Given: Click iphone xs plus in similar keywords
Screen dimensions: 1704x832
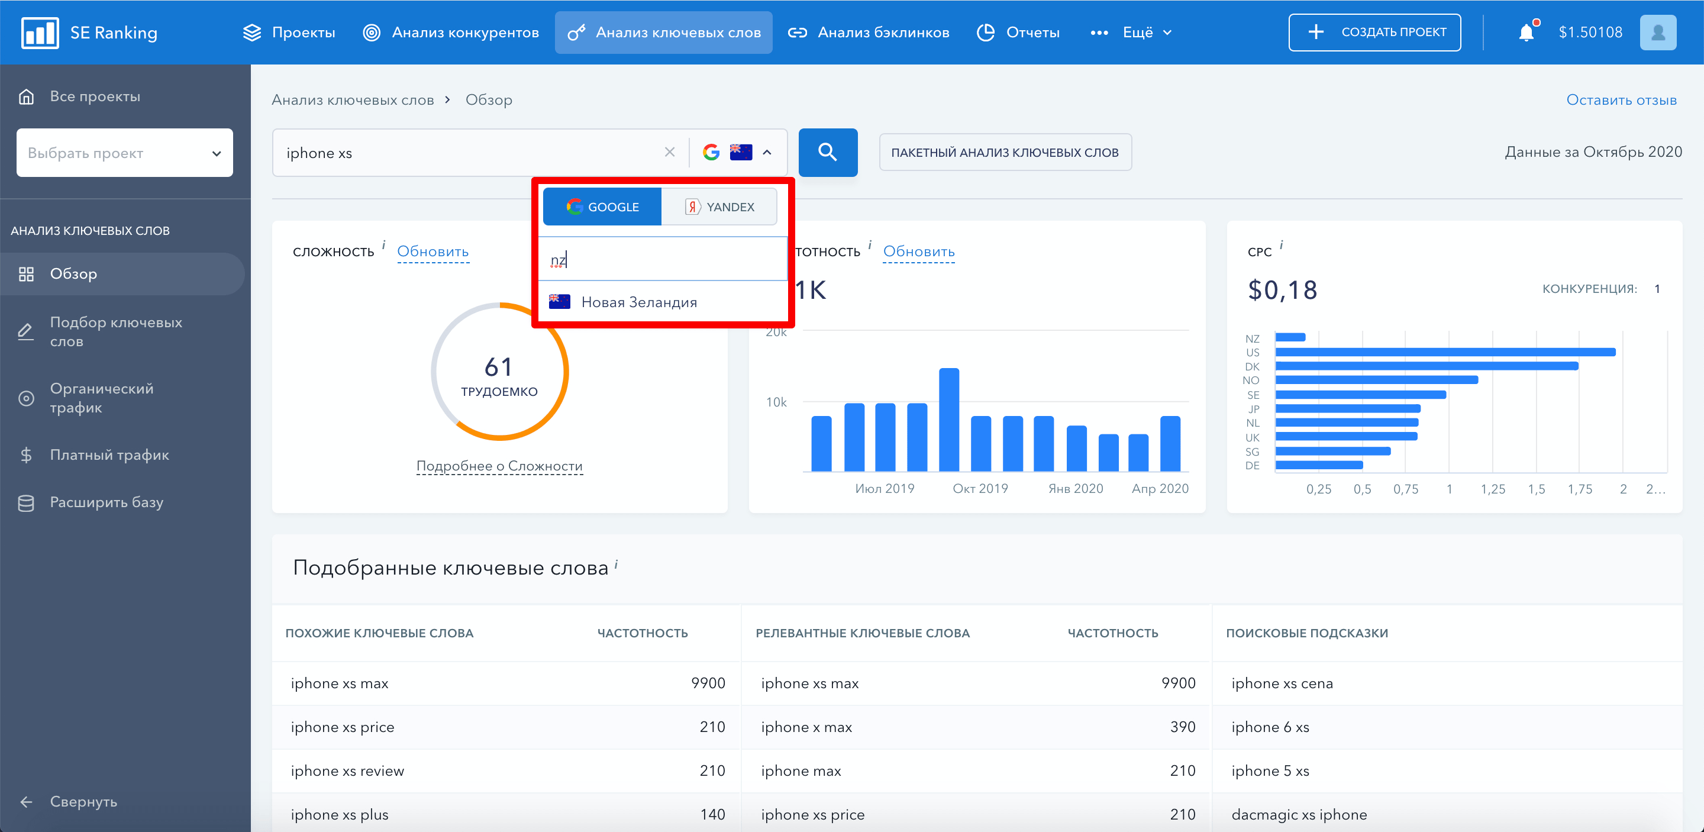Looking at the screenshot, I should (x=340, y=814).
